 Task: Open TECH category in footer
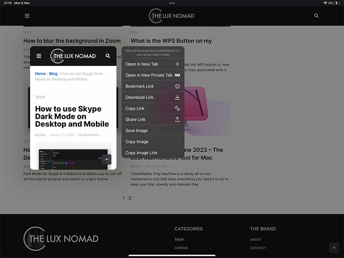[x=179, y=240]
